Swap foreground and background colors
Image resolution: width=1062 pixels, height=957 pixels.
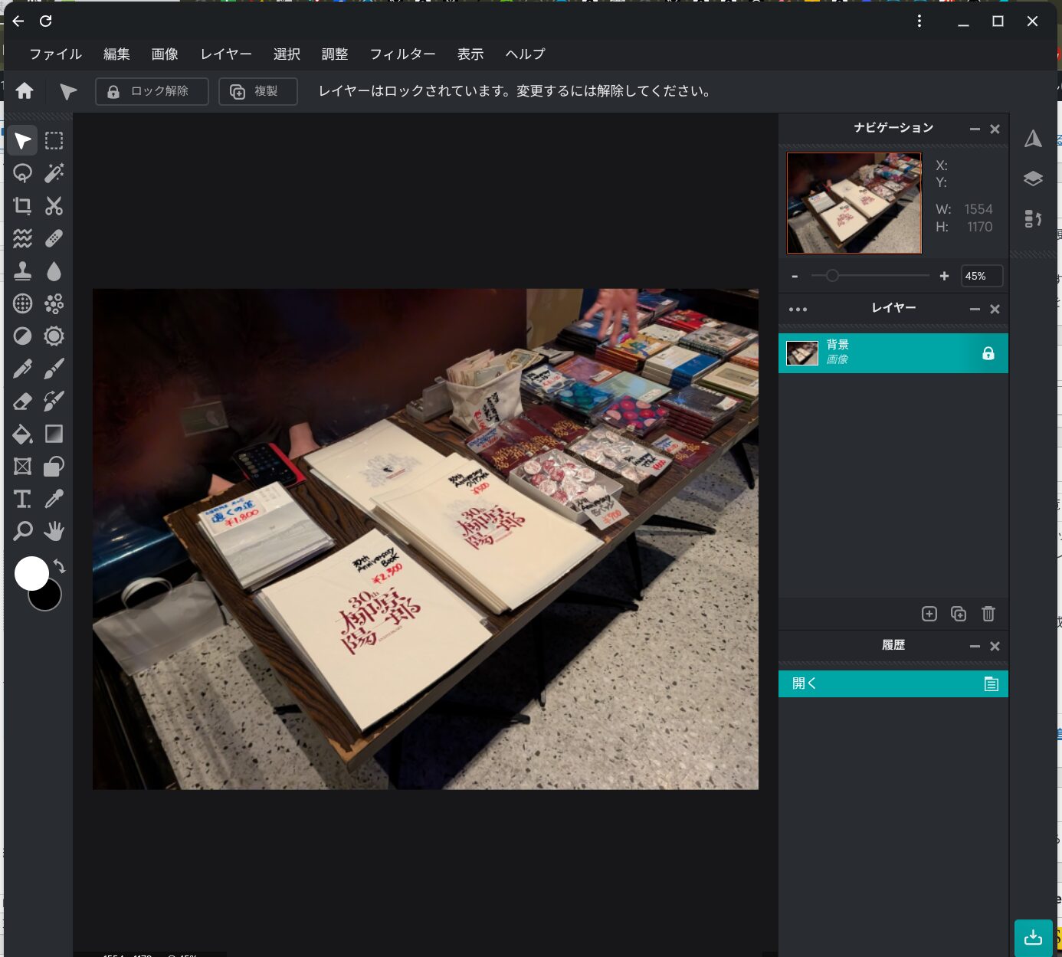coord(60,566)
